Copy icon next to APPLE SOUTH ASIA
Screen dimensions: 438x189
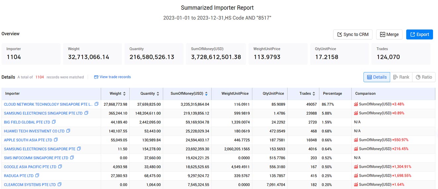[x=56, y=140]
